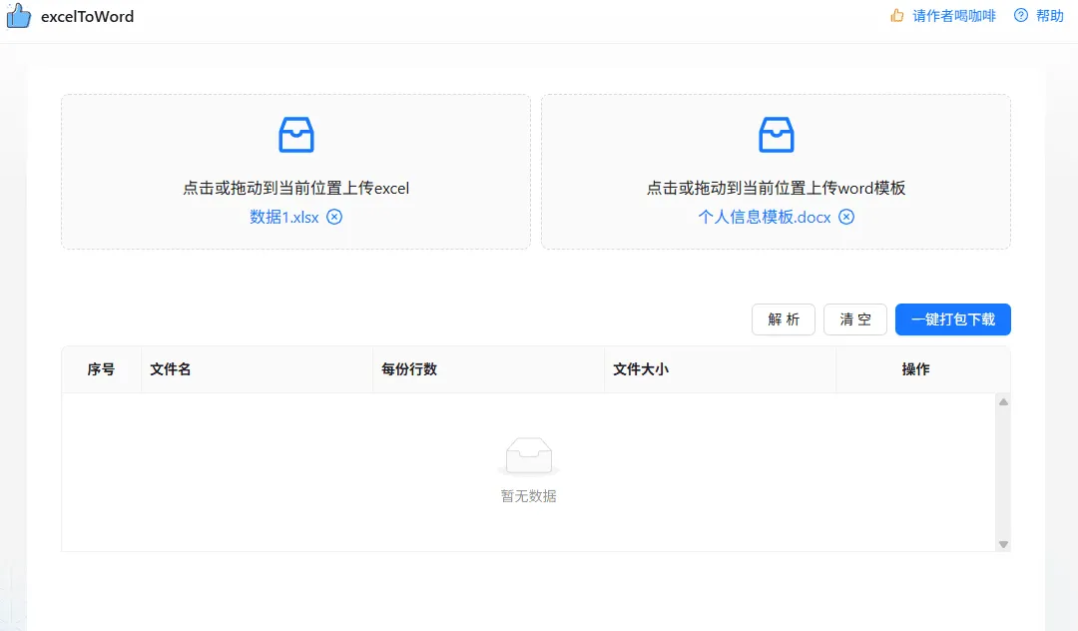Click the inbox icon in the Word template upload area
Viewport: 1078px width, 631px height.
tap(777, 135)
